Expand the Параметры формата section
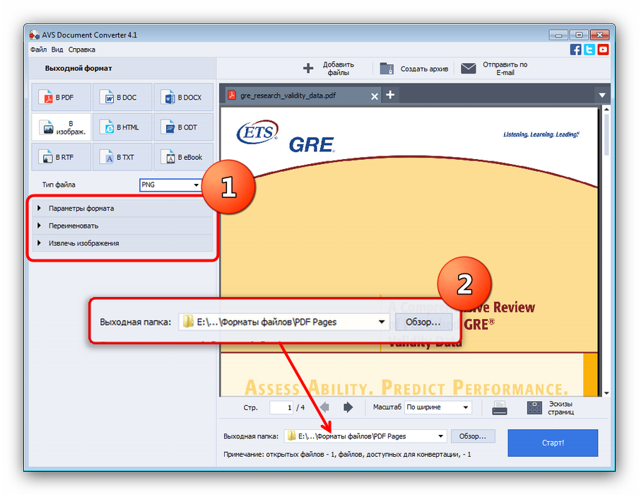The height and width of the screenshot is (495, 639). (x=81, y=209)
